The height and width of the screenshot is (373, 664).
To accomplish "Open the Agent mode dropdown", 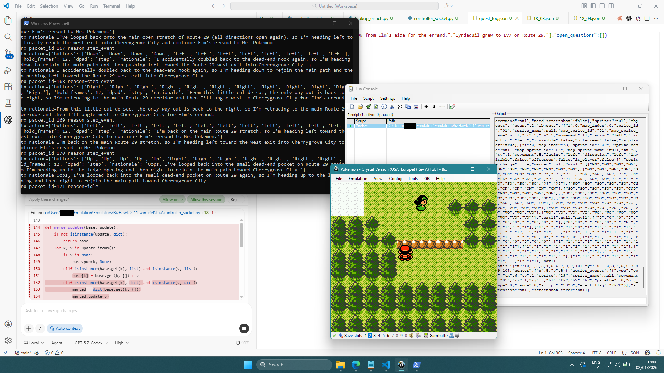I will tap(59, 343).
